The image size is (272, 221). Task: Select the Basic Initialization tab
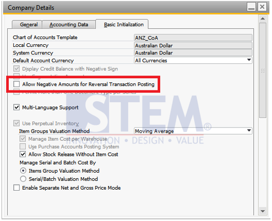tap(124, 25)
